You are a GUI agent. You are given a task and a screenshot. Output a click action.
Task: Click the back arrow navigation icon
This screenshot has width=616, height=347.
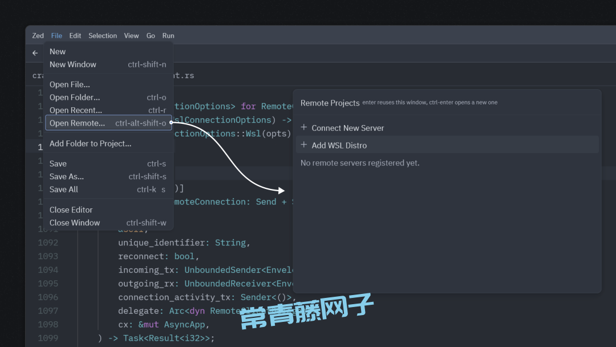coord(35,53)
